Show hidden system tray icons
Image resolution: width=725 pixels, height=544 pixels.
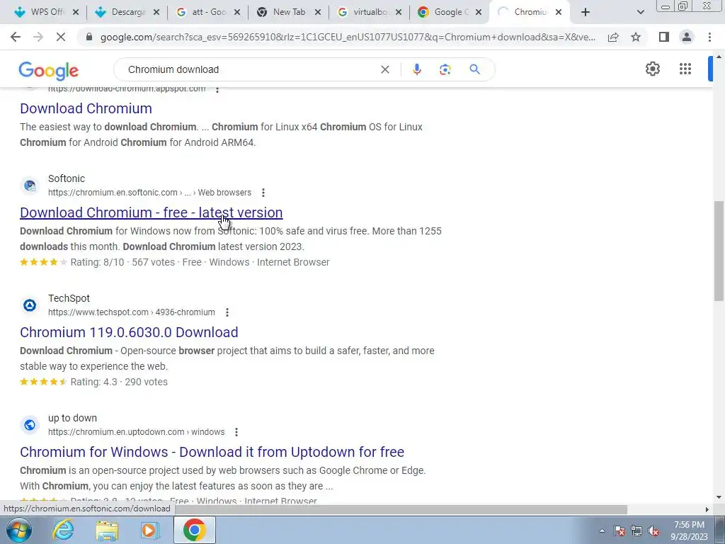(602, 531)
